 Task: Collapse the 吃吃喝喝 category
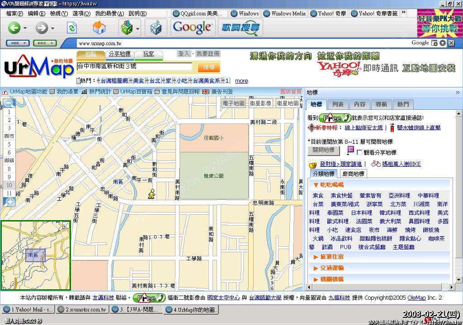[331, 184]
